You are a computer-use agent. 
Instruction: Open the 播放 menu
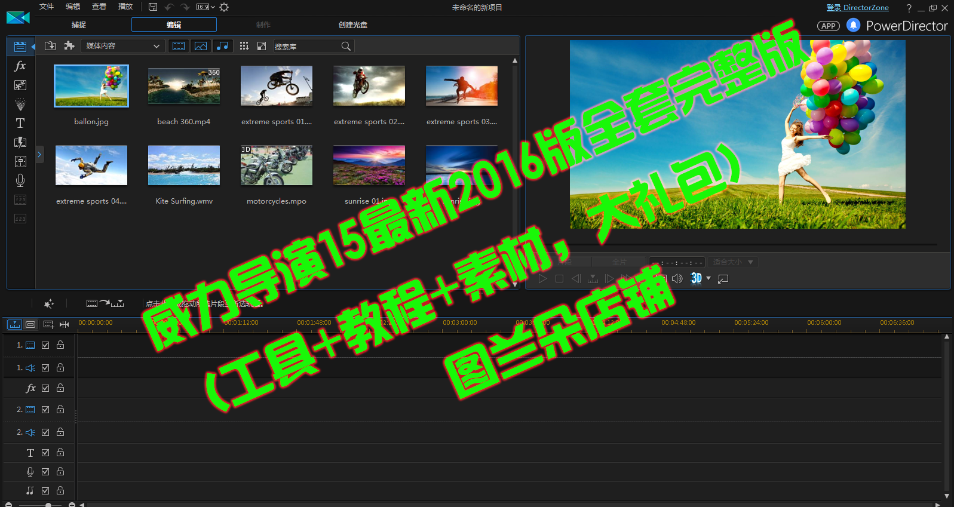tap(125, 7)
